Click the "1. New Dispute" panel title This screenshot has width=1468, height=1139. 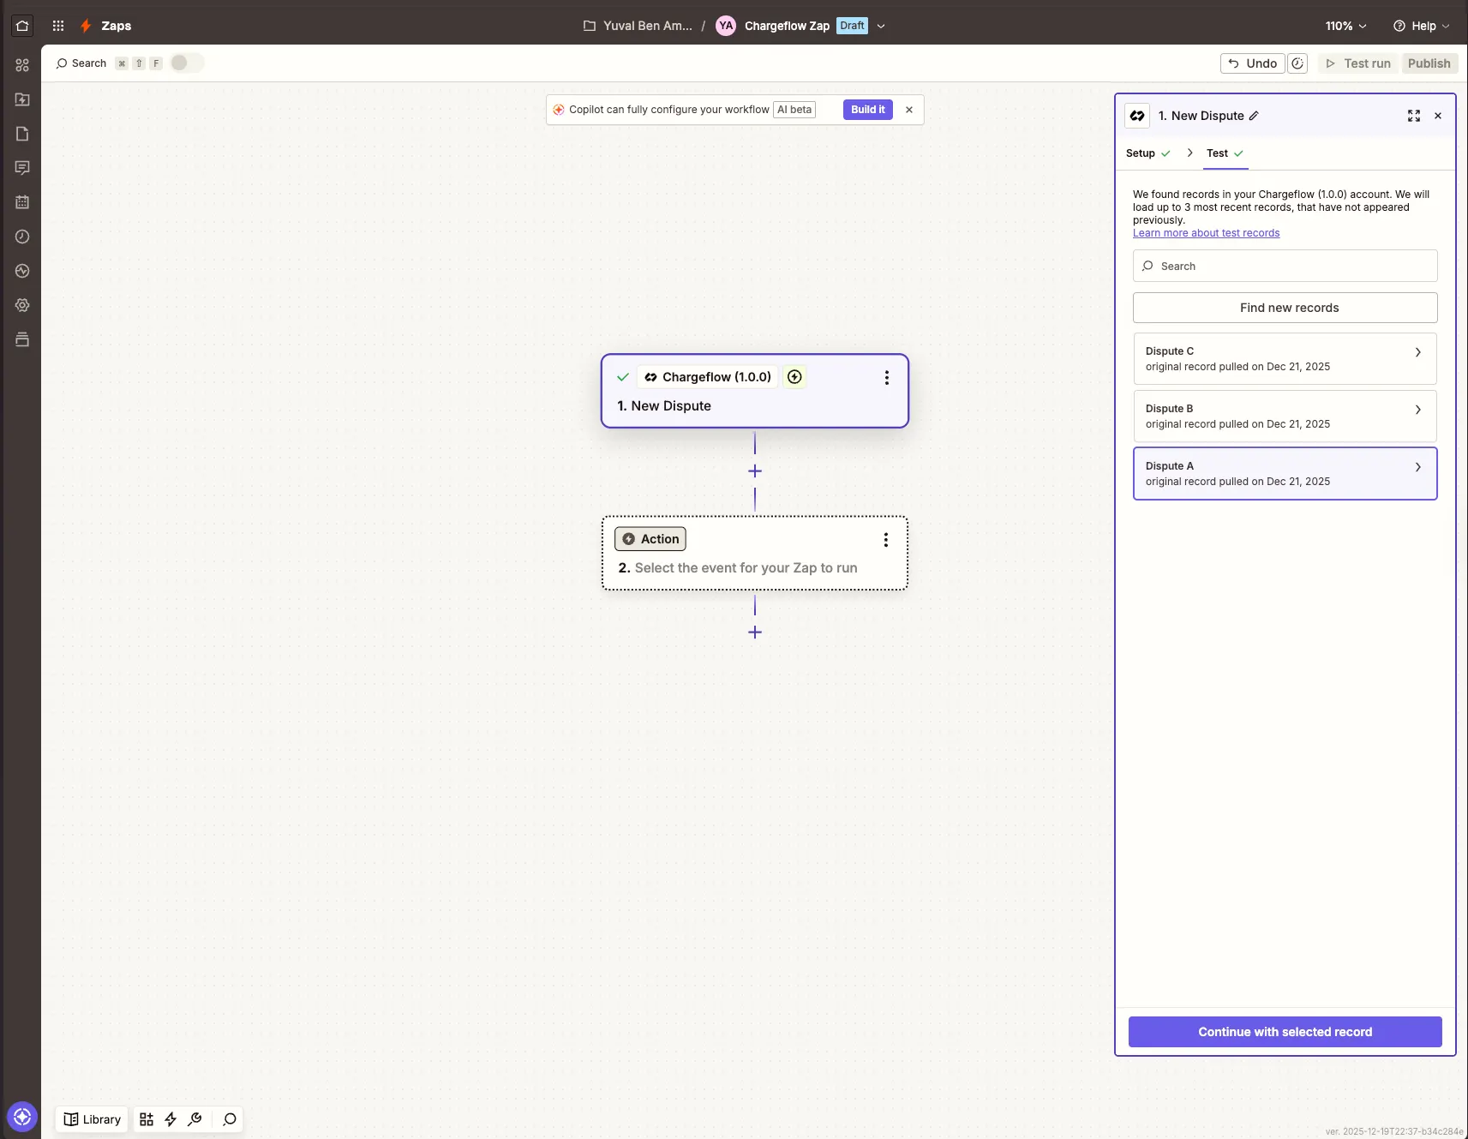click(1201, 116)
